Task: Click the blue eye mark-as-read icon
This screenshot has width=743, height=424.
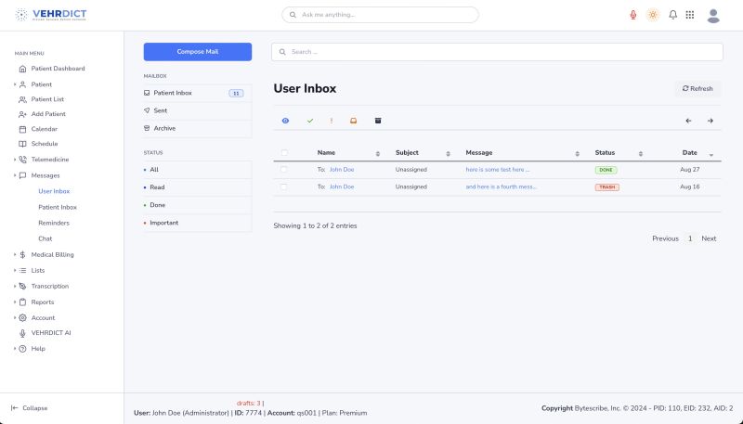Action: [285, 121]
